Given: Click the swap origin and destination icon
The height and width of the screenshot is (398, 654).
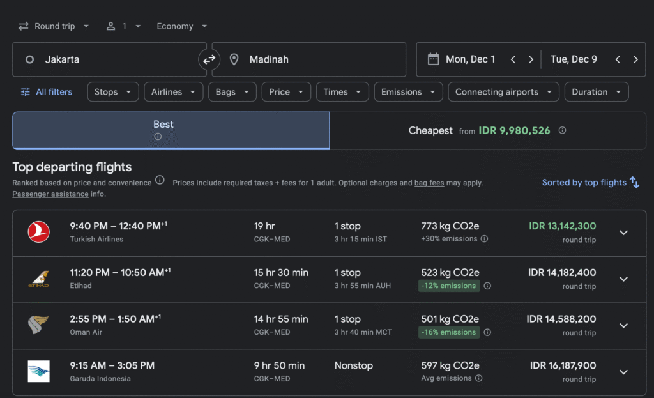Looking at the screenshot, I should 209,59.
